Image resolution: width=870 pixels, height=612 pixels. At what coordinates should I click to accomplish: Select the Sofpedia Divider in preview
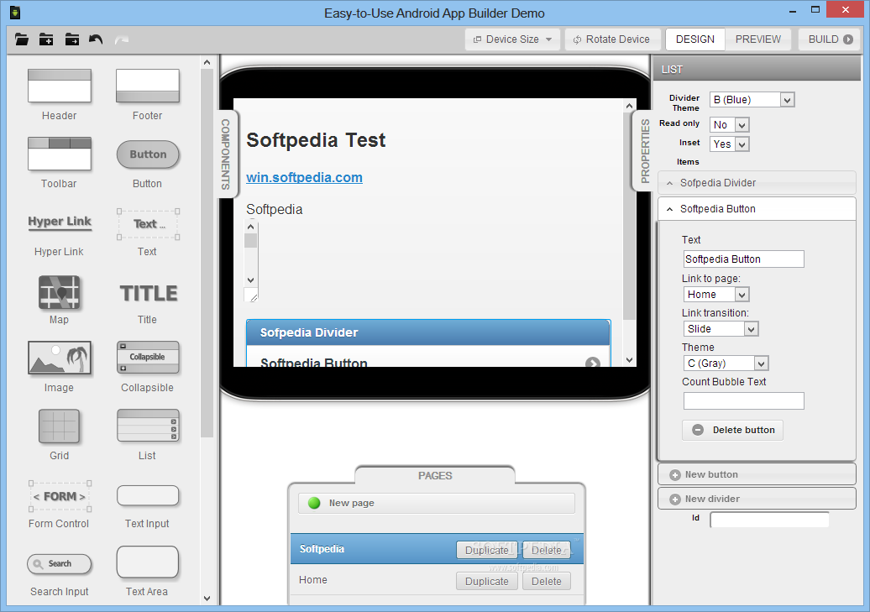pos(428,332)
